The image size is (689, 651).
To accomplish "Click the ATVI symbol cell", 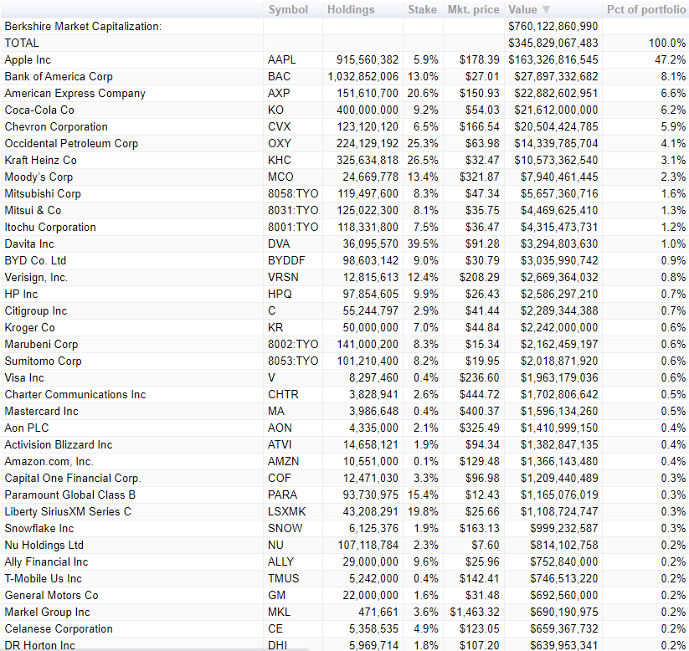I will tap(280, 444).
